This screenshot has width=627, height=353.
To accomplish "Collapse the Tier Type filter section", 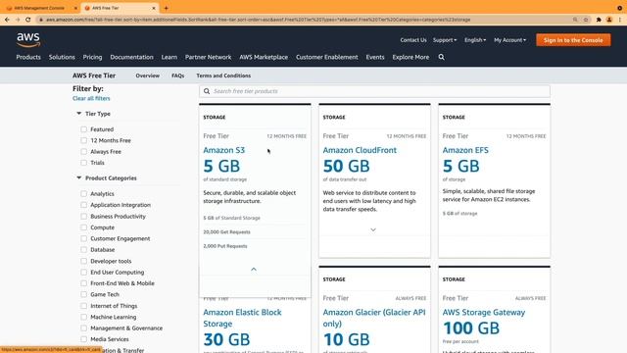I will coord(78,114).
